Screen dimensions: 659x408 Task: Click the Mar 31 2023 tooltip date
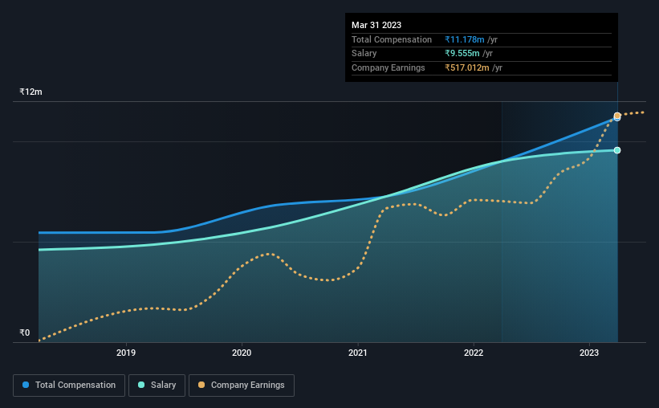(x=376, y=25)
